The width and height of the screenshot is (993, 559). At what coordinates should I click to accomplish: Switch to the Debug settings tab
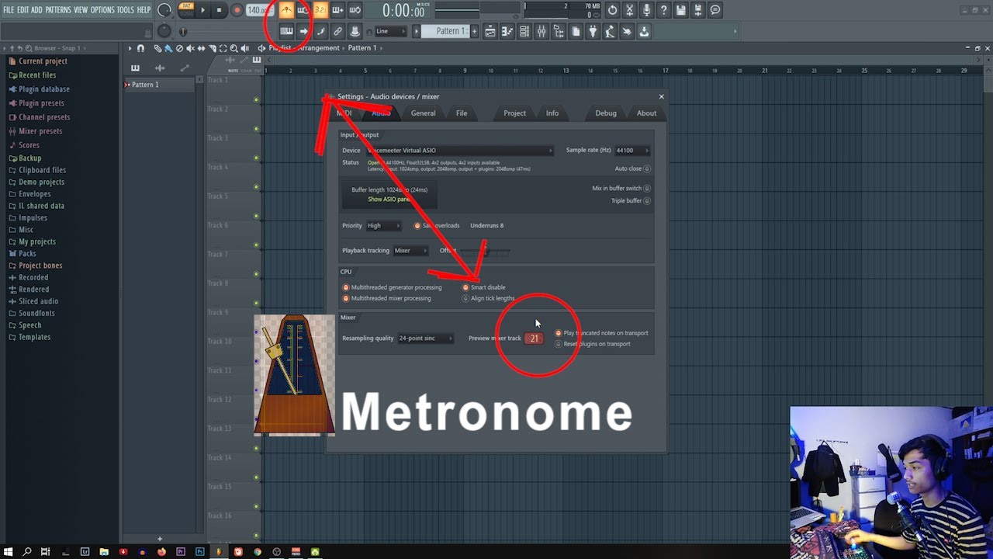[606, 113]
